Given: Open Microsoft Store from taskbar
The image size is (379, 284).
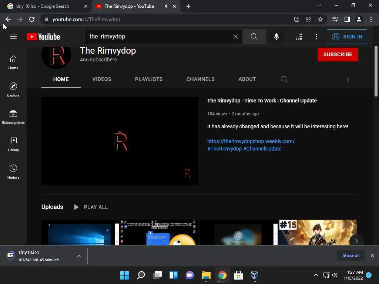Looking at the screenshot, I should [238, 275].
